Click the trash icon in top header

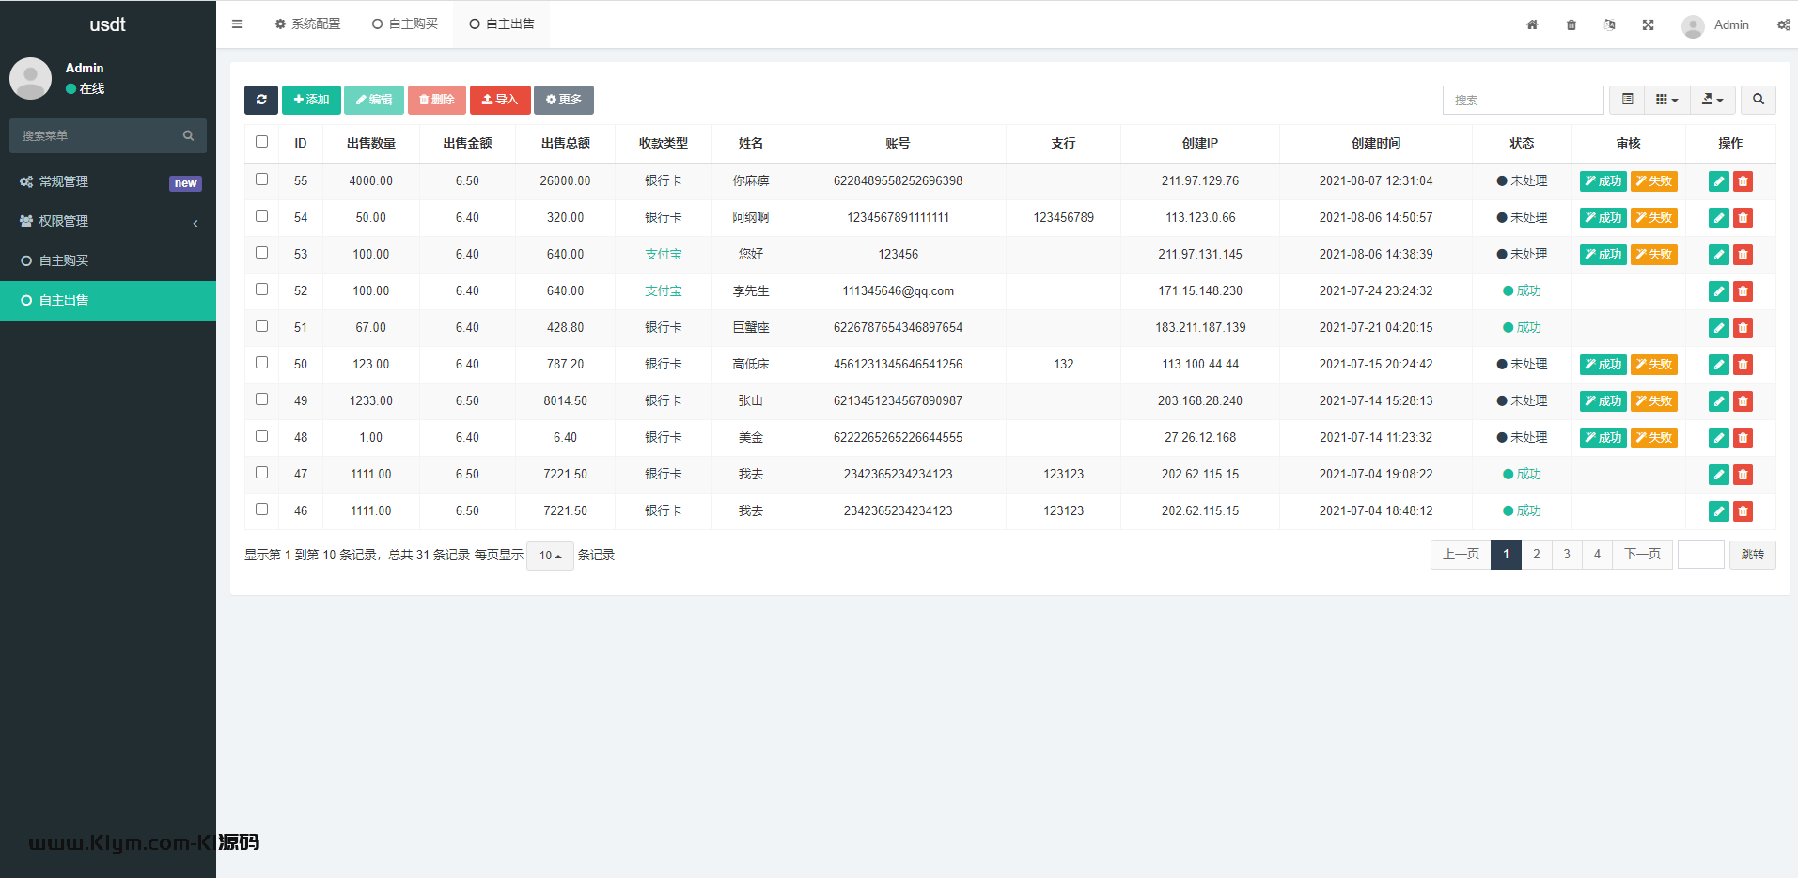coord(1571,25)
